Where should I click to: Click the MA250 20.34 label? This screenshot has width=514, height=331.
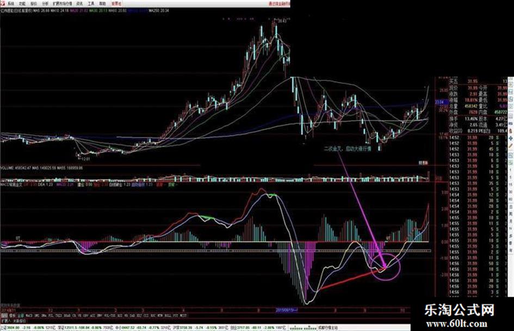pos(159,10)
